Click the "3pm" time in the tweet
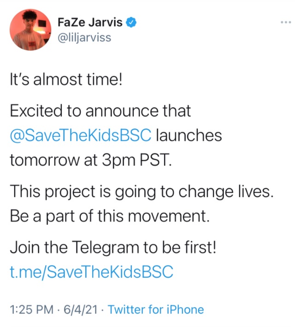The width and height of the screenshot is (295, 327). 118,161
